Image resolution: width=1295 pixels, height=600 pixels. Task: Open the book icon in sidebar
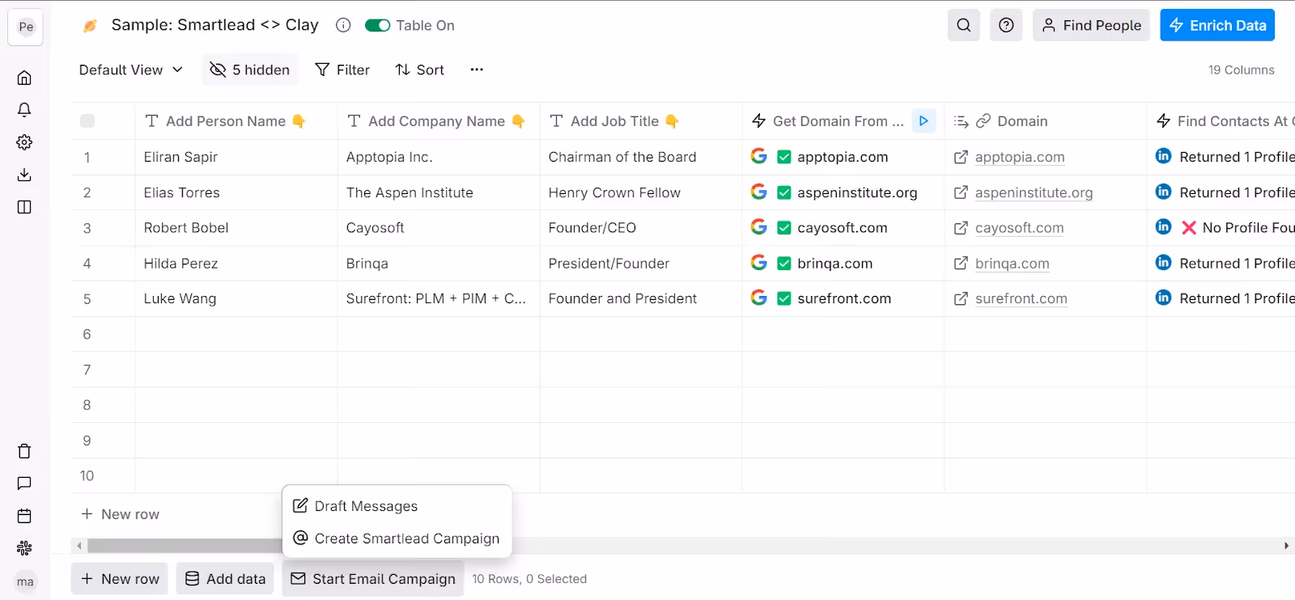[24, 207]
